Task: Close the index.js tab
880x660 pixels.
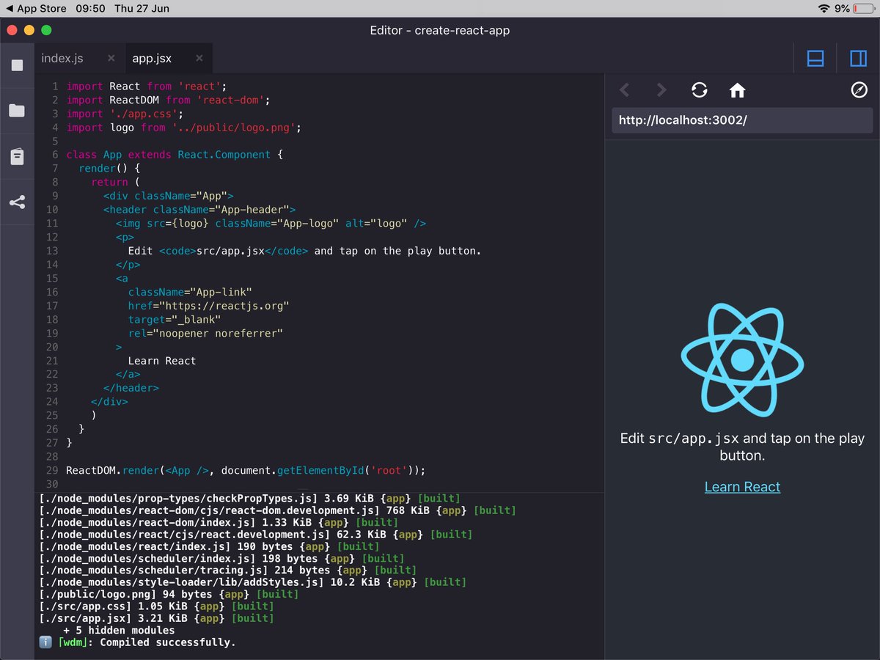Action: pyautogui.click(x=111, y=58)
